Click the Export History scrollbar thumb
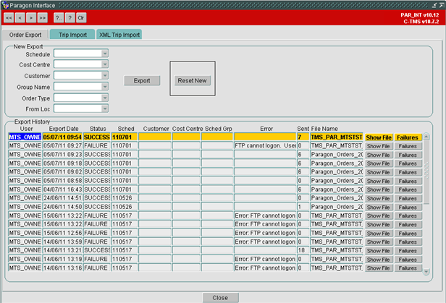 [x=426, y=172]
